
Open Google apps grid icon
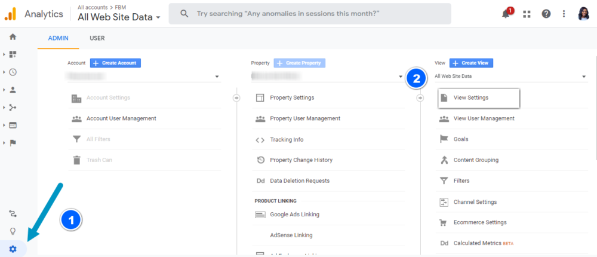point(527,14)
